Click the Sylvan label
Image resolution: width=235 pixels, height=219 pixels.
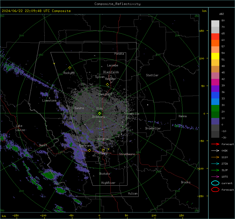pyautogui.click(x=100, y=77)
